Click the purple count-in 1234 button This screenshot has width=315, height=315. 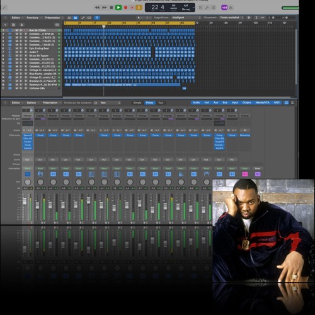[224, 8]
